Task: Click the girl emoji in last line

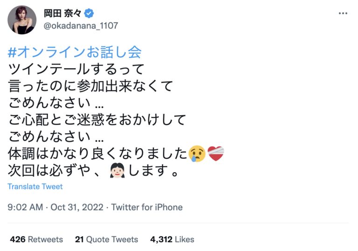Action: tap(117, 171)
